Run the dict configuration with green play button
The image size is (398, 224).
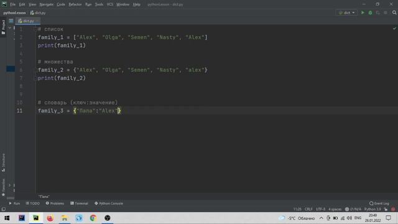tap(363, 12)
